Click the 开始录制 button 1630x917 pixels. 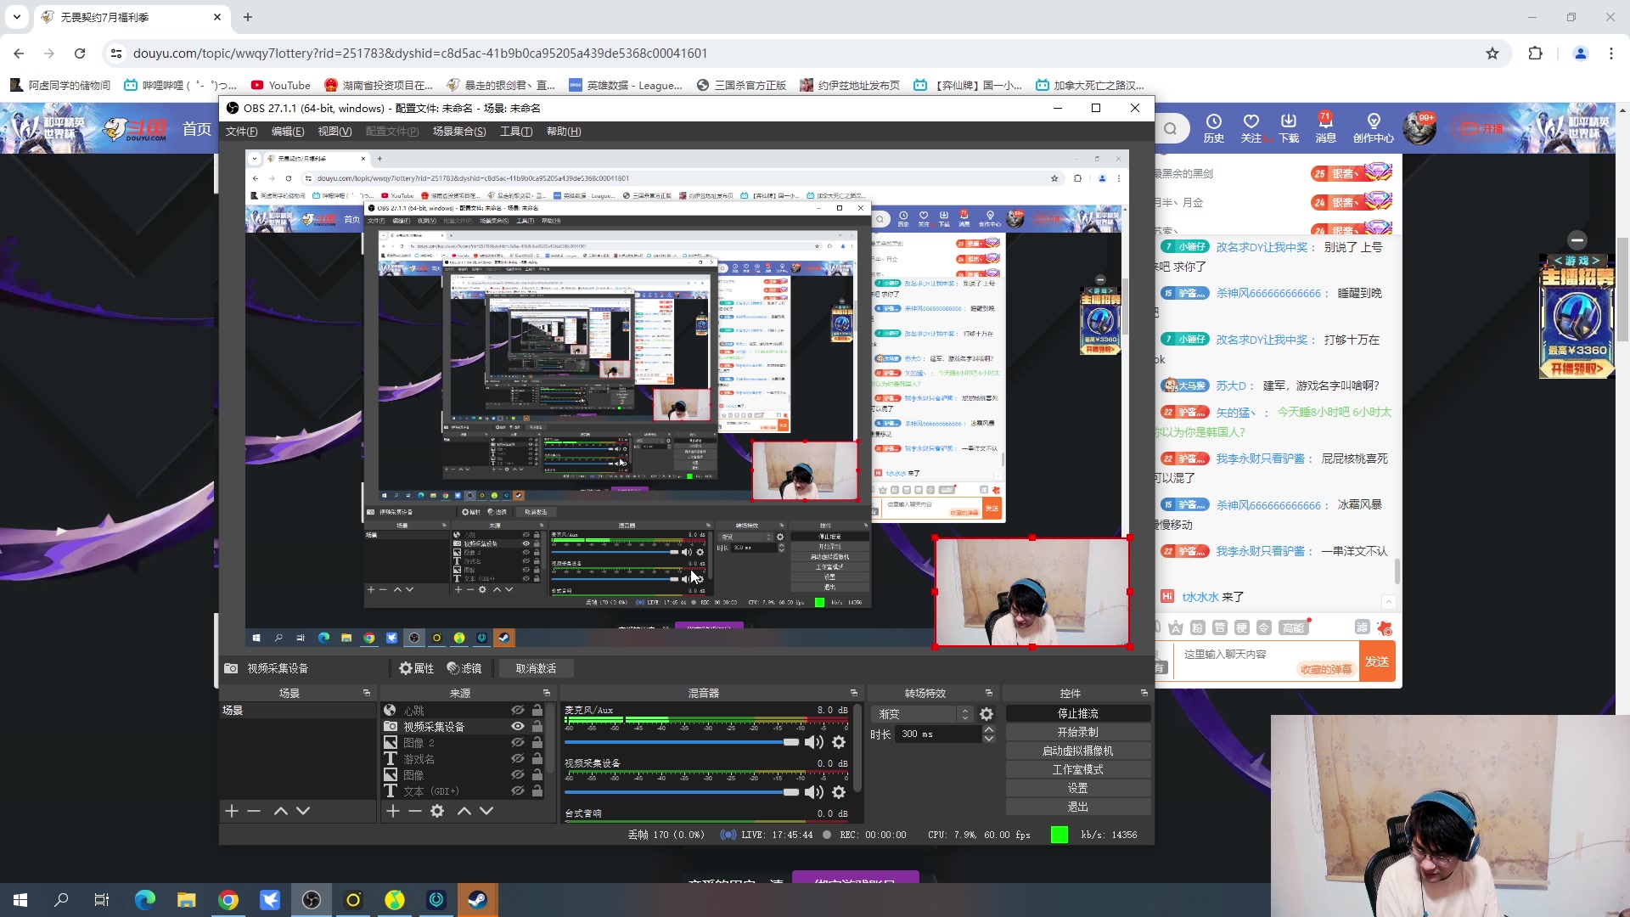pyautogui.click(x=1077, y=732)
